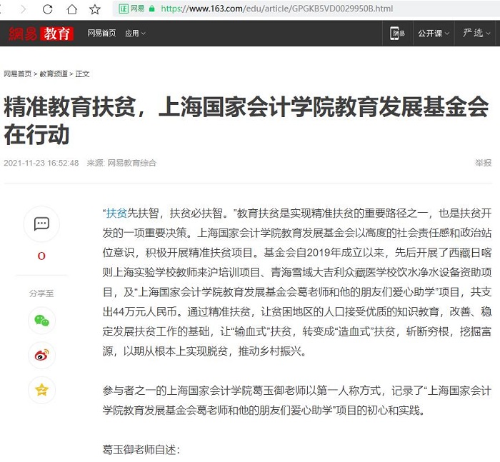500x462 pixels.
Task: Bookmark this page with star icon
Action: [x=95, y=9]
